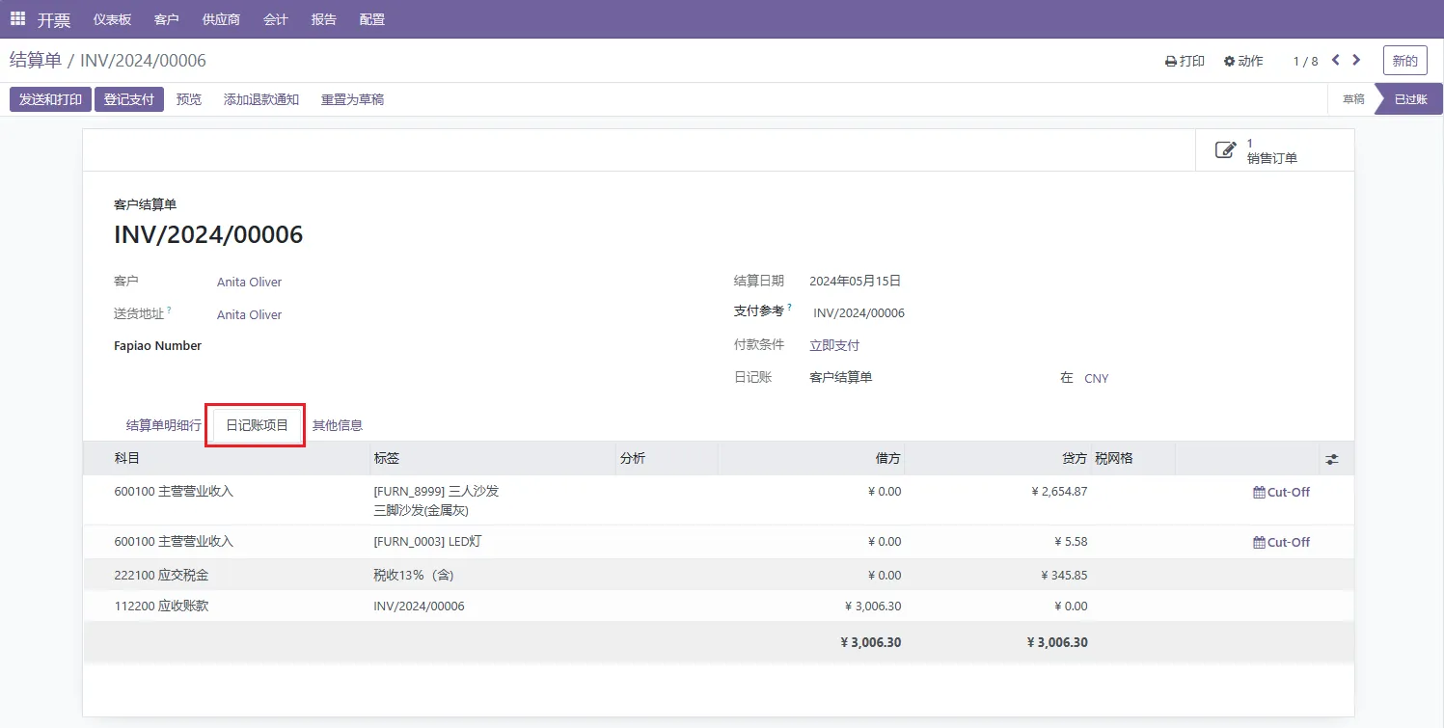The image size is (1444, 728).
Task: Click debit amount ¥ 3,006.30 for 应收账款
Action: click(873, 607)
